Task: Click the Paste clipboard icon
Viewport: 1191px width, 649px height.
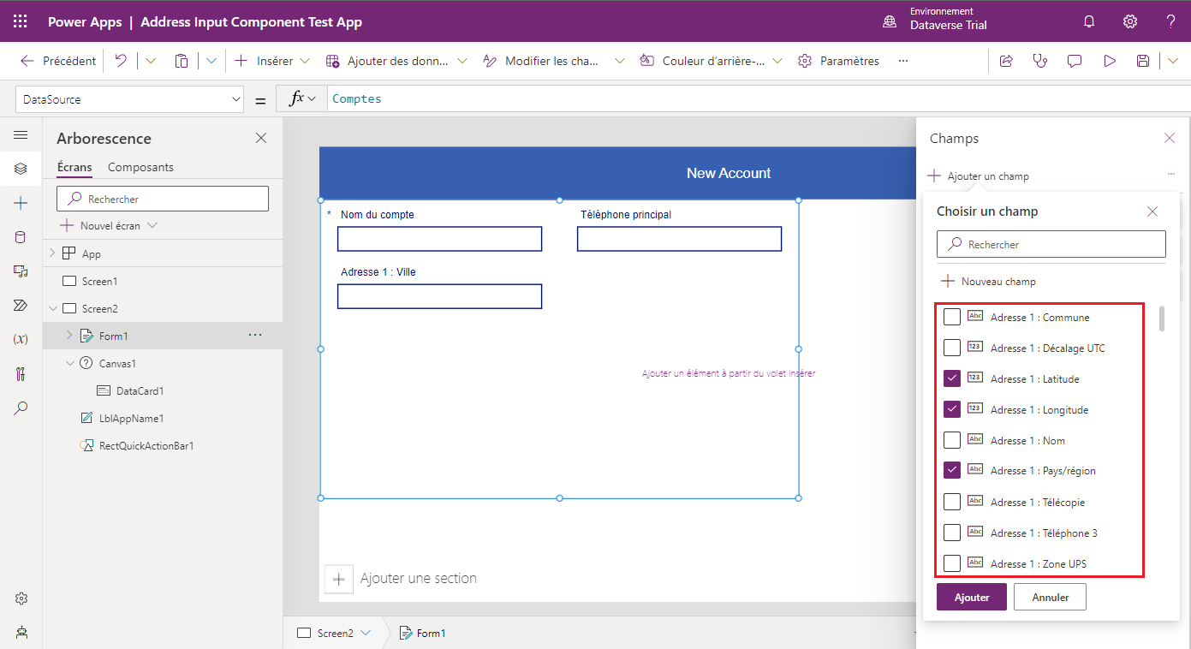Action: (x=182, y=61)
